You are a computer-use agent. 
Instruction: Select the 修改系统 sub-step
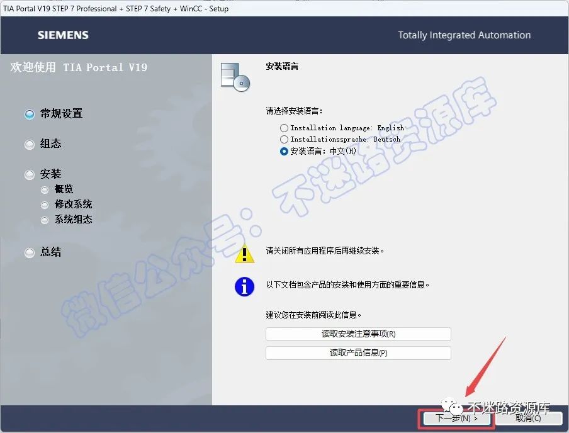[67, 205]
